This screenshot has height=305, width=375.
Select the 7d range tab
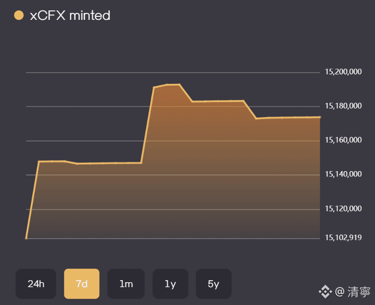click(x=81, y=284)
